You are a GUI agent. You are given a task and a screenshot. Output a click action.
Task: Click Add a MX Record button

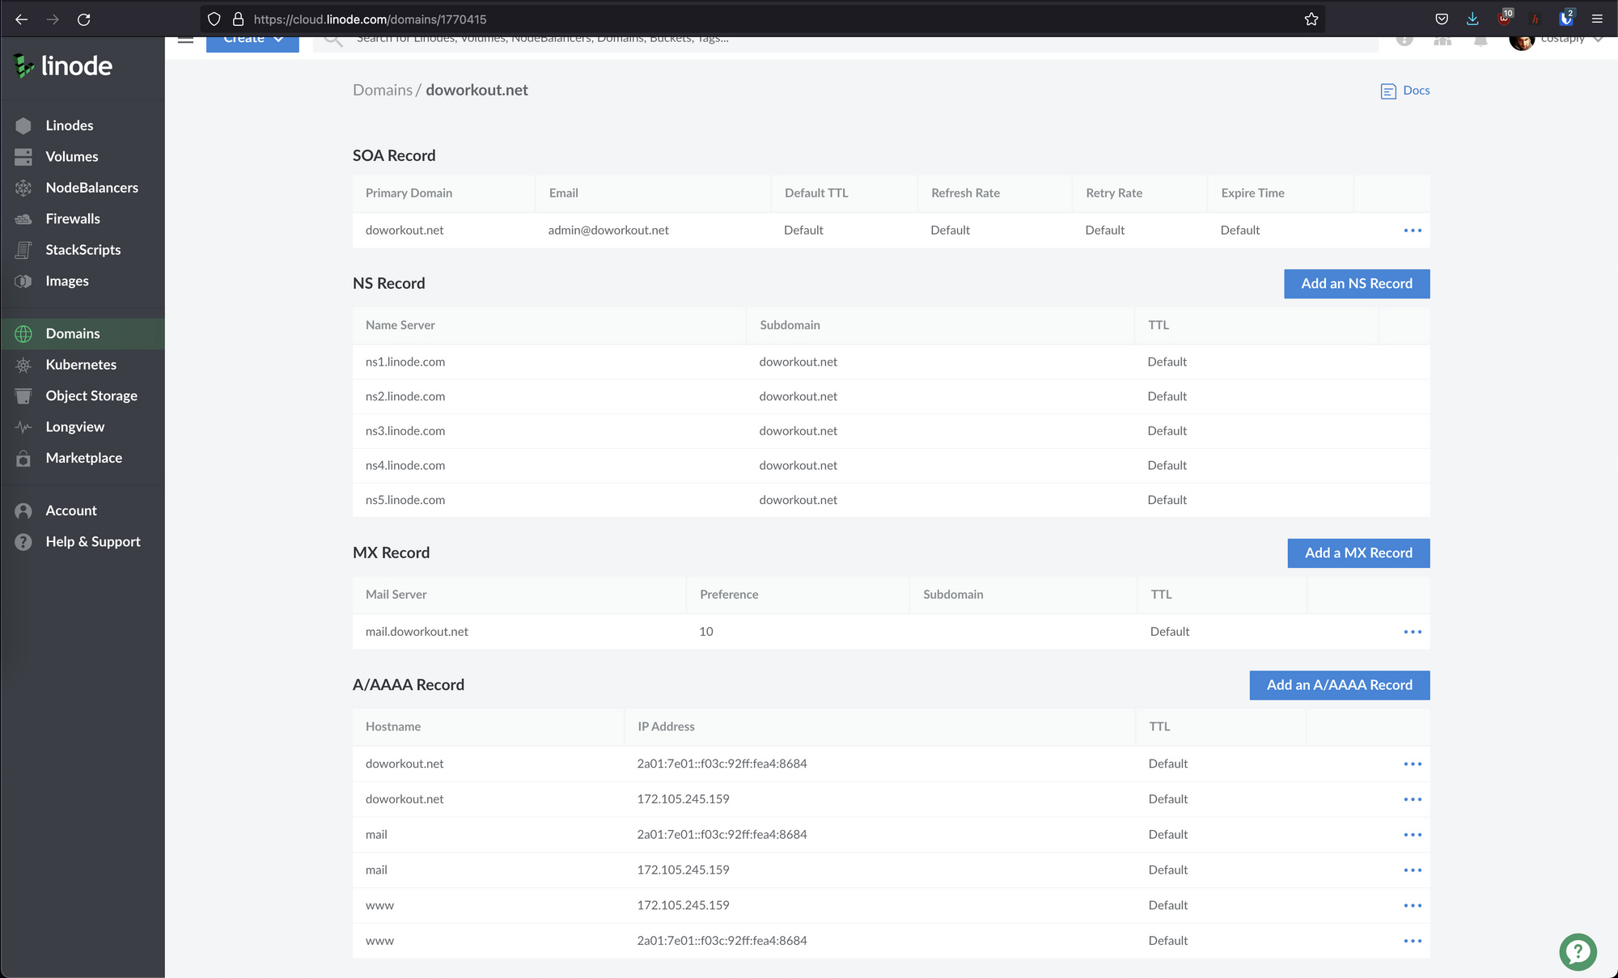click(x=1358, y=553)
